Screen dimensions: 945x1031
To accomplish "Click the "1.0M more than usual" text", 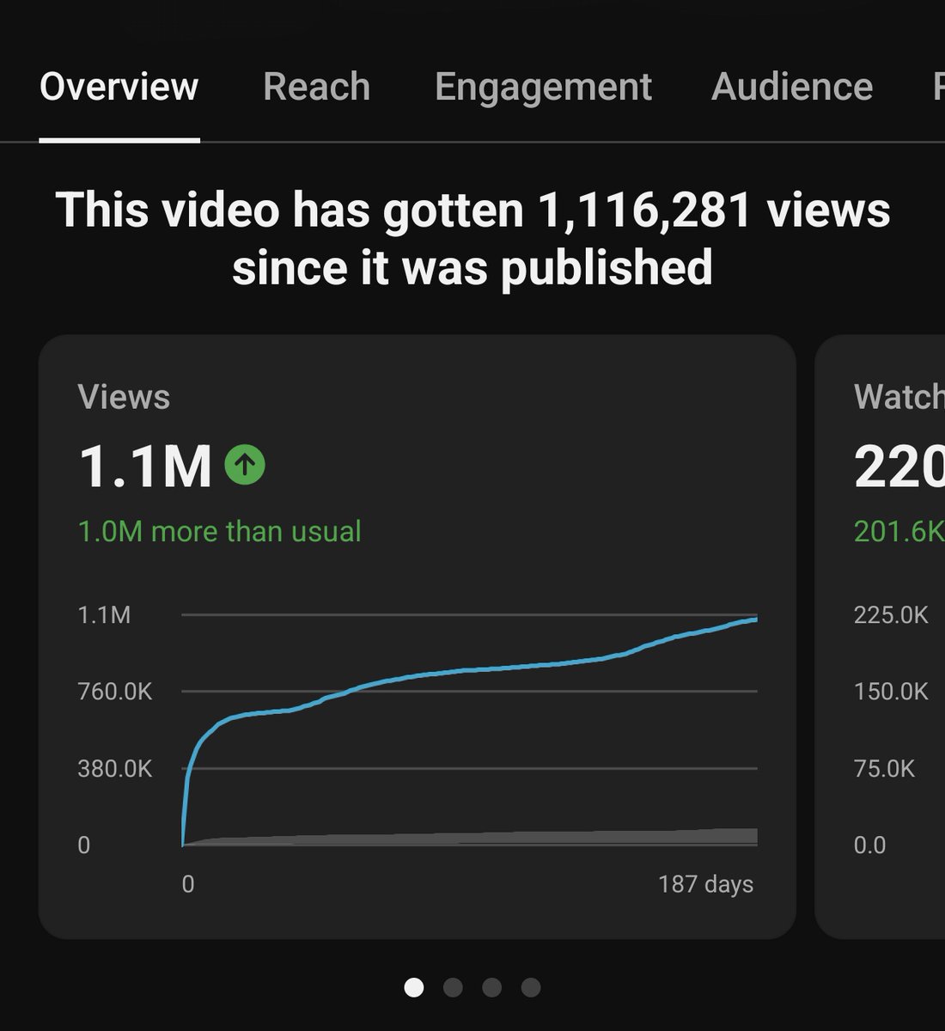I will 219,531.
